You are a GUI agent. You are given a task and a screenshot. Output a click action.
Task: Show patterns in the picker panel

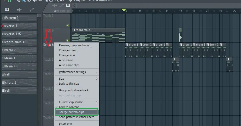[7, 10]
